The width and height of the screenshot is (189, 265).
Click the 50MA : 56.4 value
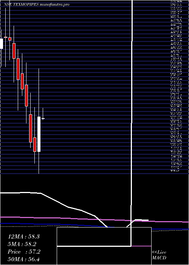click(x=23, y=259)
